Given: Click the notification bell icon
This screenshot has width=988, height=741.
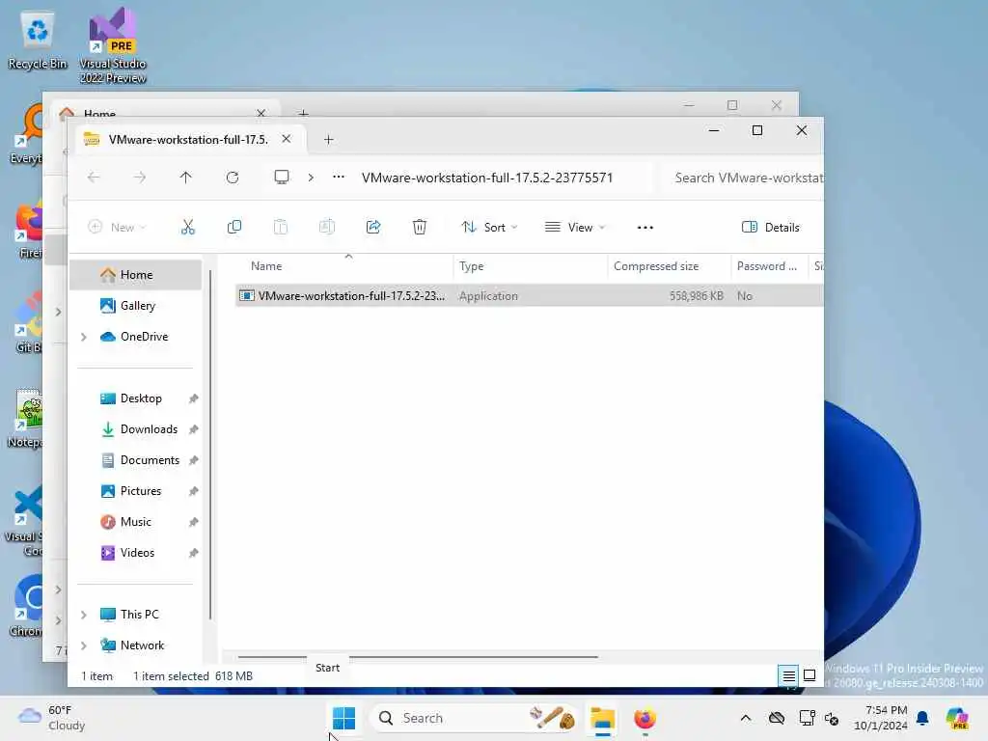Looking at the screenshot, I should coord(922,718).
